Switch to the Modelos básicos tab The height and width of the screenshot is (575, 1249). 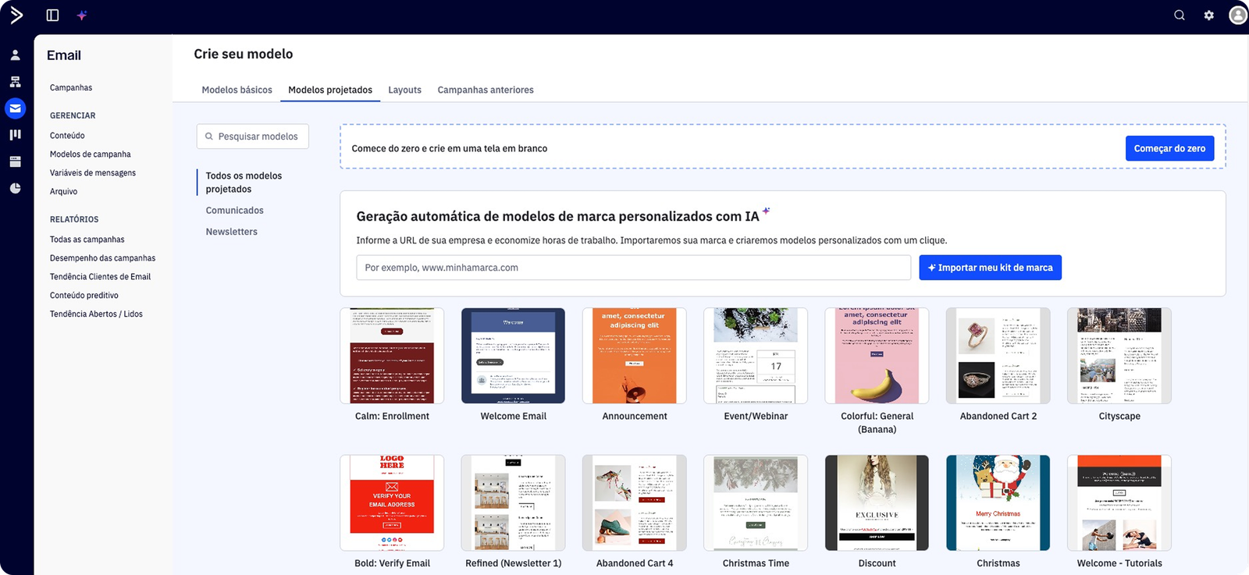coord(237,90)
